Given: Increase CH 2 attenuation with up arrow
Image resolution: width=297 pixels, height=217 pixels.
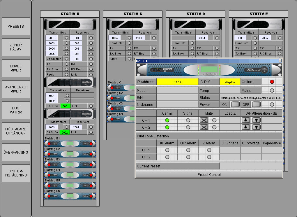Looking at the screenshot, I should coord(246,127).
